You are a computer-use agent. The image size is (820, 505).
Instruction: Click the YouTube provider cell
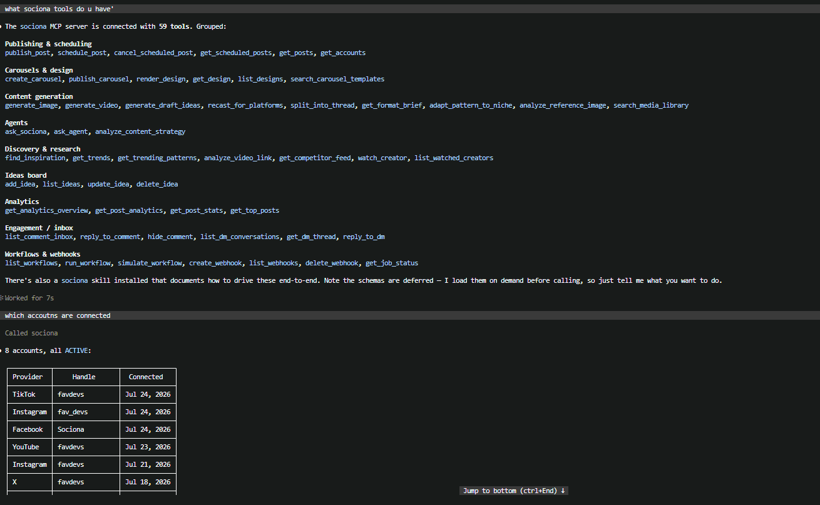29,447
